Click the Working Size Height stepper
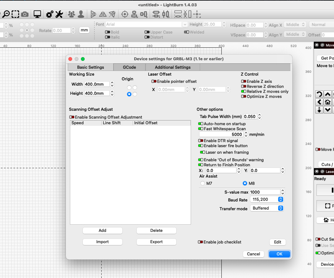 click(x=112, y=94)
